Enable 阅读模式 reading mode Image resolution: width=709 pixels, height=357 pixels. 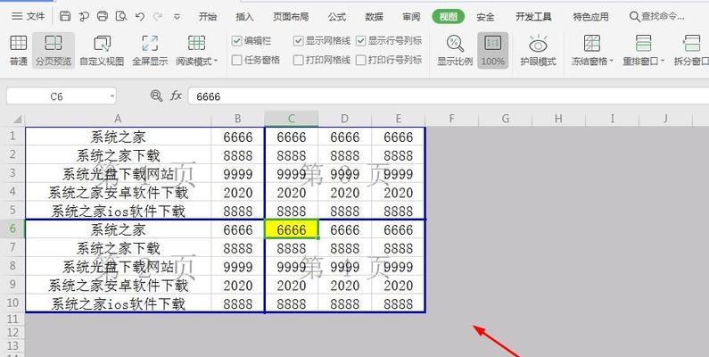click(x=194, y=50)
